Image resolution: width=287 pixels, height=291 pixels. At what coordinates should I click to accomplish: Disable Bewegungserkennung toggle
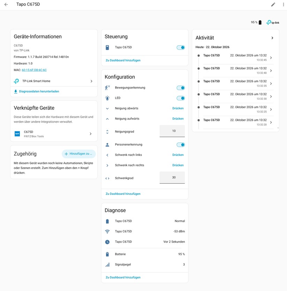coord(181,88)
